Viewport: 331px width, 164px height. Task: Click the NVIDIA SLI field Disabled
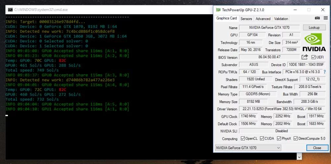point(282,131)
